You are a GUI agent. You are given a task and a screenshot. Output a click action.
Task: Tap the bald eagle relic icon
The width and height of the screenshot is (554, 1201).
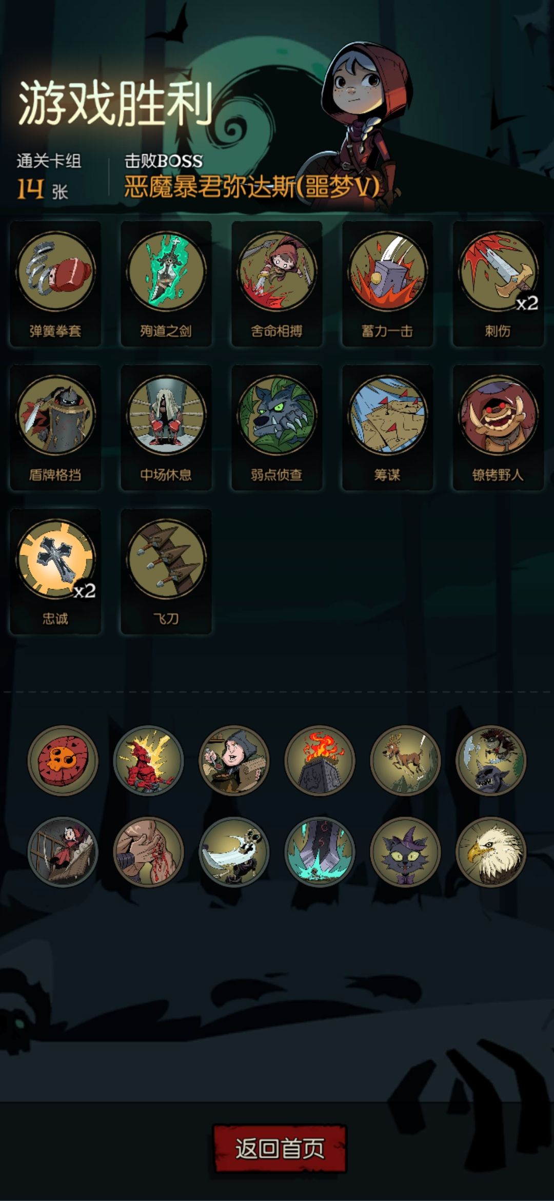[491, 852]
